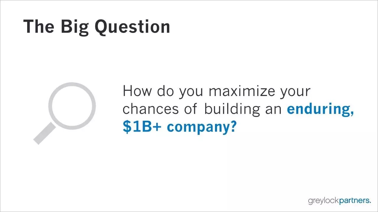This screenshot has height=212, width=378.
Task: Click the grey "greylock" logo text
Action: pos(324,201)
